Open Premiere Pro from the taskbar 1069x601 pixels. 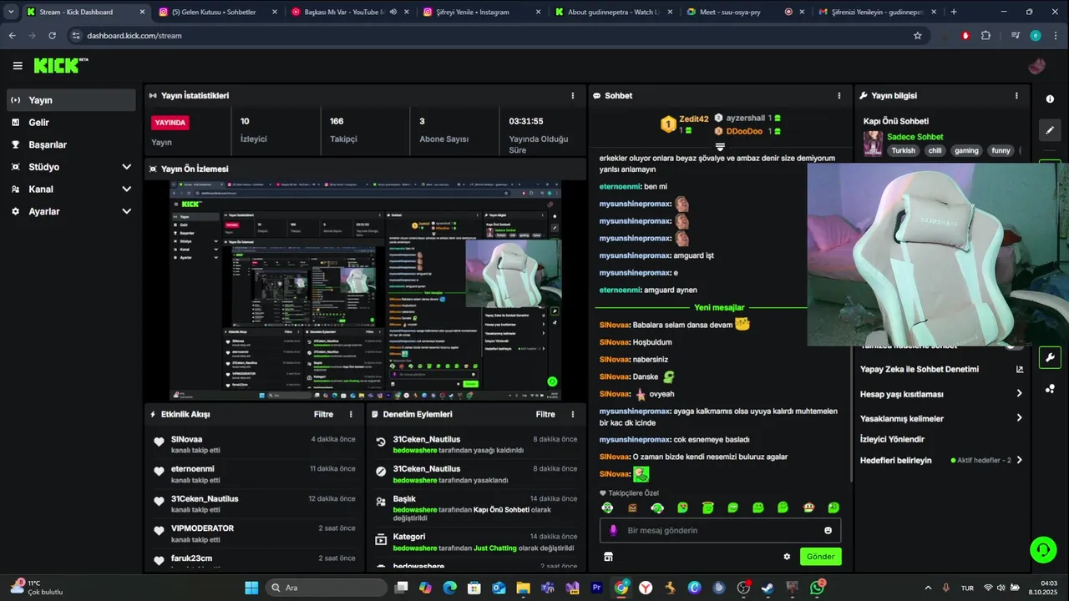point(596,588)
